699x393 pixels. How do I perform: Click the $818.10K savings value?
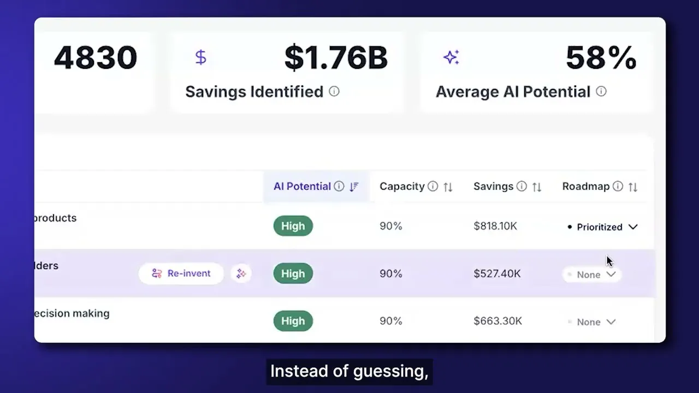(495, 226)
